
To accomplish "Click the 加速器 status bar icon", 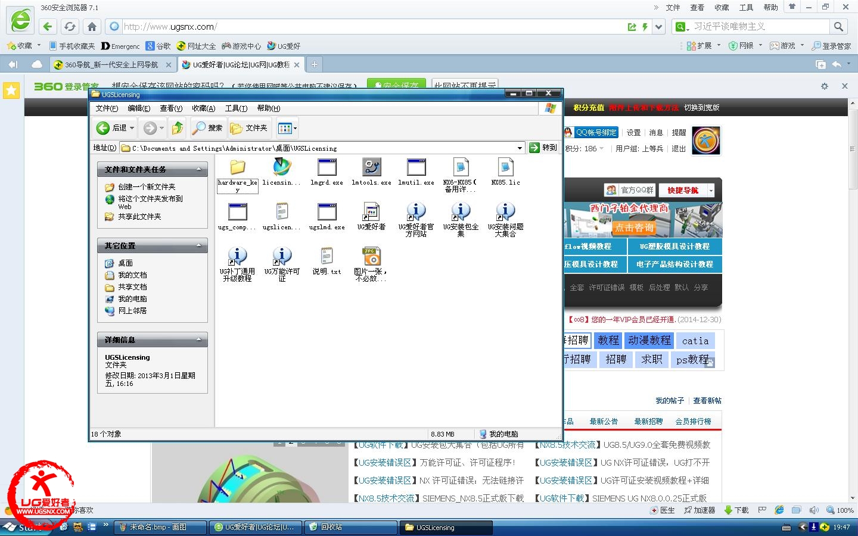I will (700, 510).
